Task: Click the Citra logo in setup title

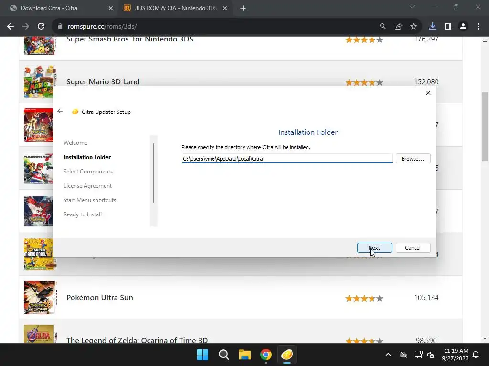Action: [x=75, y=112]
